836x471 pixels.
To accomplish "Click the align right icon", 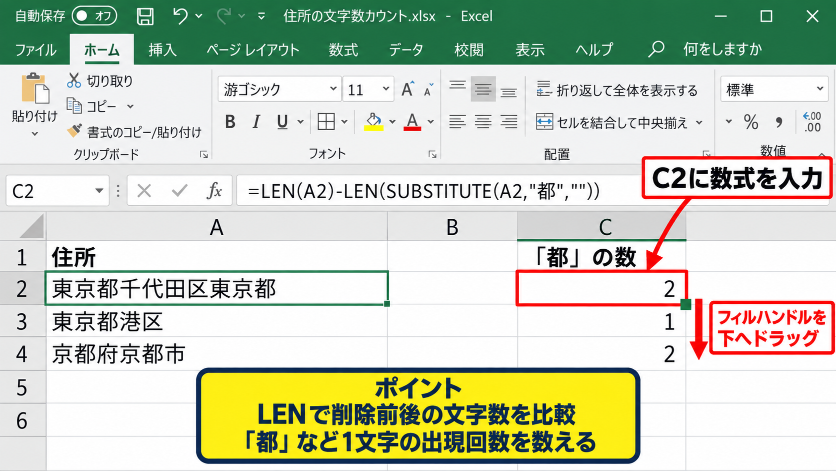I will (509, 122).
